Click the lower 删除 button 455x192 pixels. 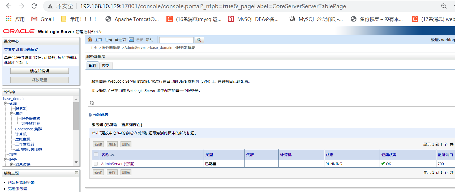point(126,172)
